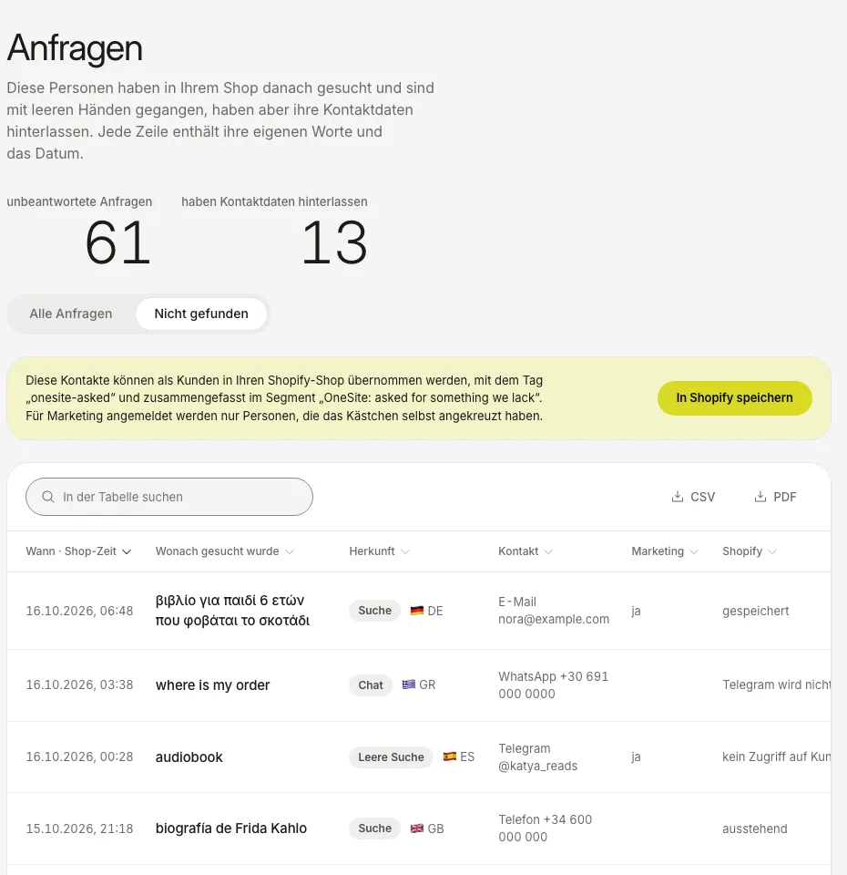Click the '13' contacts left count
The image size is (847, 875).
(x=334, y=242)
